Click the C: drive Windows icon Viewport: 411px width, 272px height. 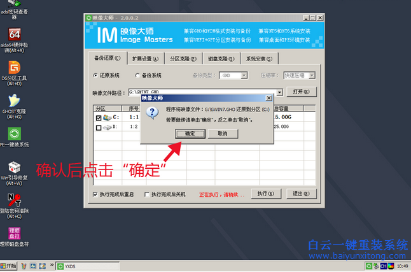tap(108, 117)
